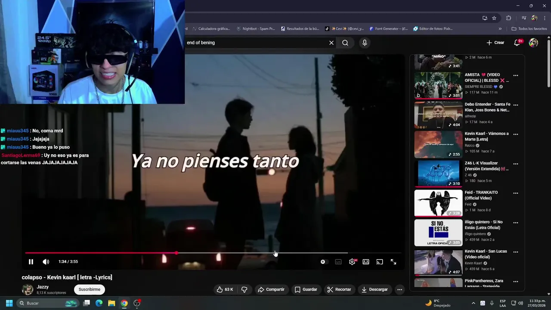This screenshot has height=310, width=551.
Task: Open options for Vámonos a Marte video
Action: coord(516,134)
